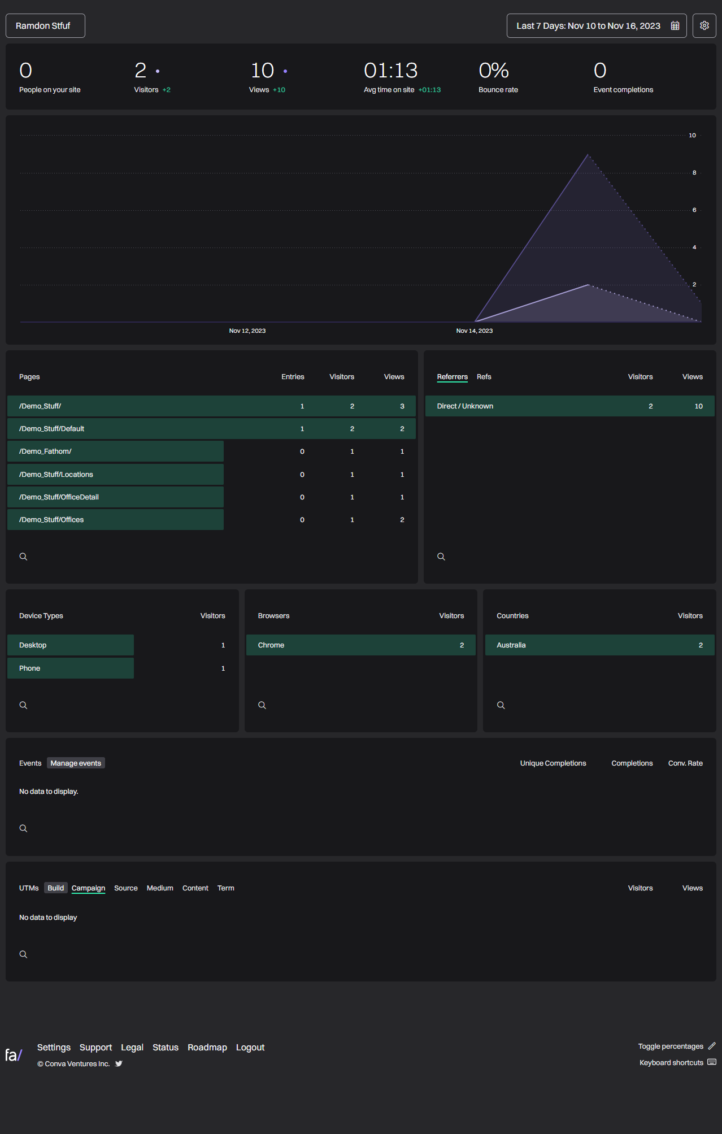This screenshot has width=722, height=1134.
Task: Select the Campaign UTM tab
Action: [x=88, y=888]
